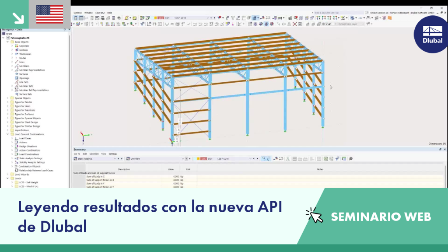Go to the next load case in the top toolbar
The height and width of the screenshot is (252, 448).
pyautogui.click(x=214, y=18)
